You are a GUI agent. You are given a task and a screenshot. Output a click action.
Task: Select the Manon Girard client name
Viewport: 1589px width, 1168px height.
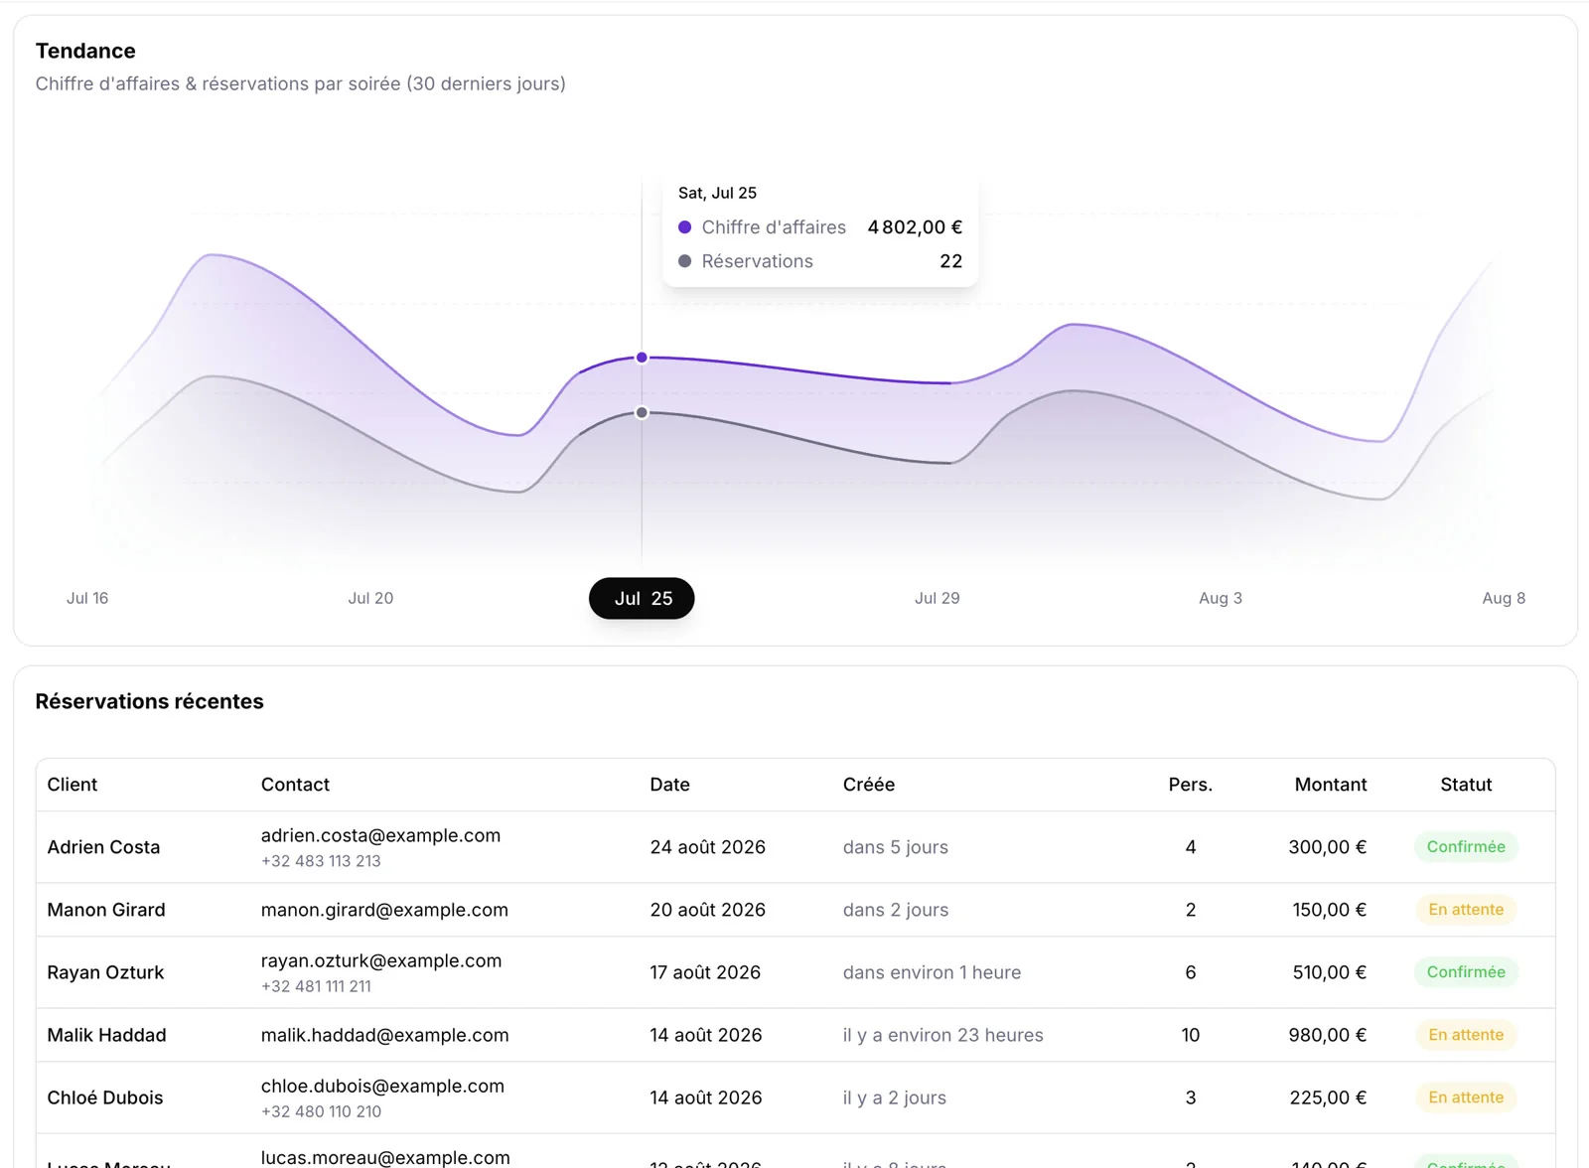click(x=106, y=910)
